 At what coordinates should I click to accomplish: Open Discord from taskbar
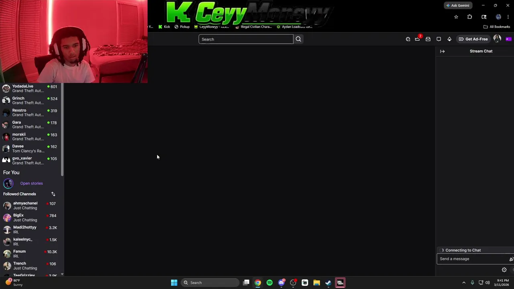[281, 283]
